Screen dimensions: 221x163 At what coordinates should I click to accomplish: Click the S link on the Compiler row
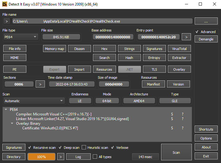tap(172, 114)
